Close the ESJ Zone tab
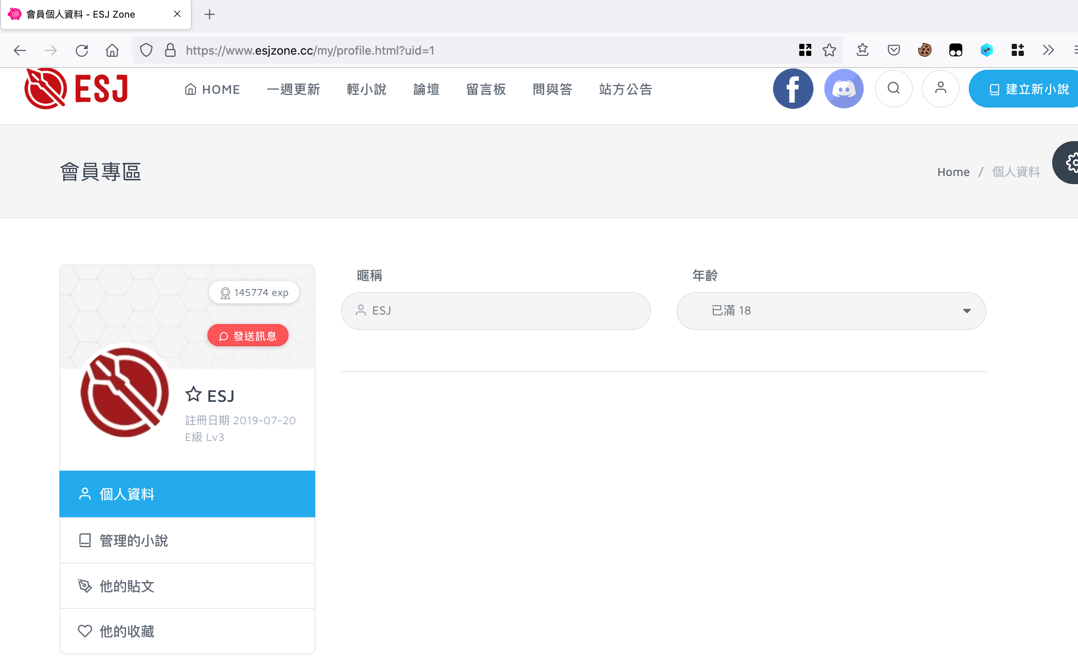 click(177, 14)
